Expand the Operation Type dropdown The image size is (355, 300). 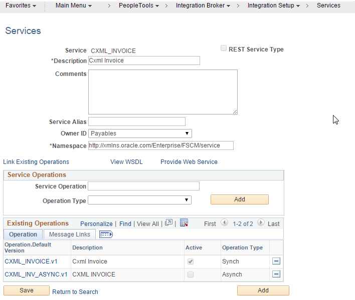(139, 200)
